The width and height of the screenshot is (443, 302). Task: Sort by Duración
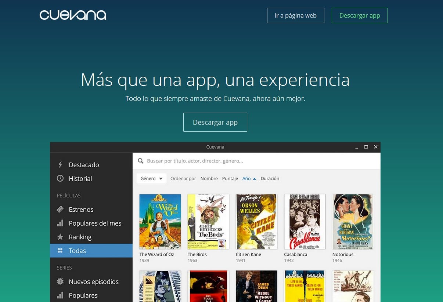pyautogui.click(x=270, y=178)
